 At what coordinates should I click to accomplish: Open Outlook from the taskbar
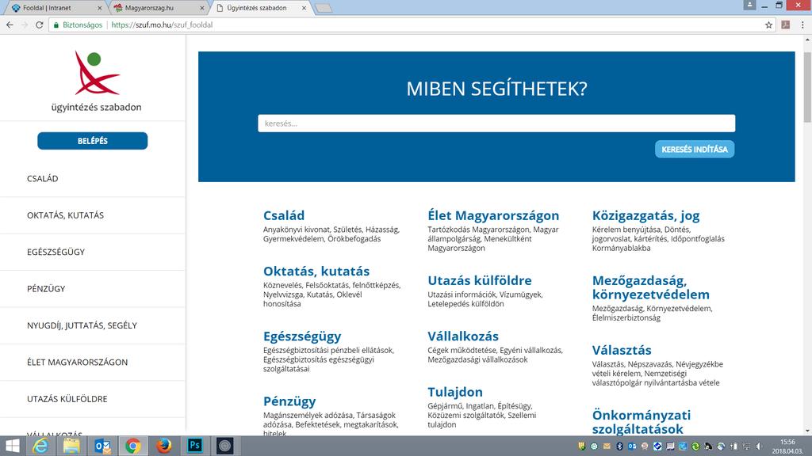102,446
